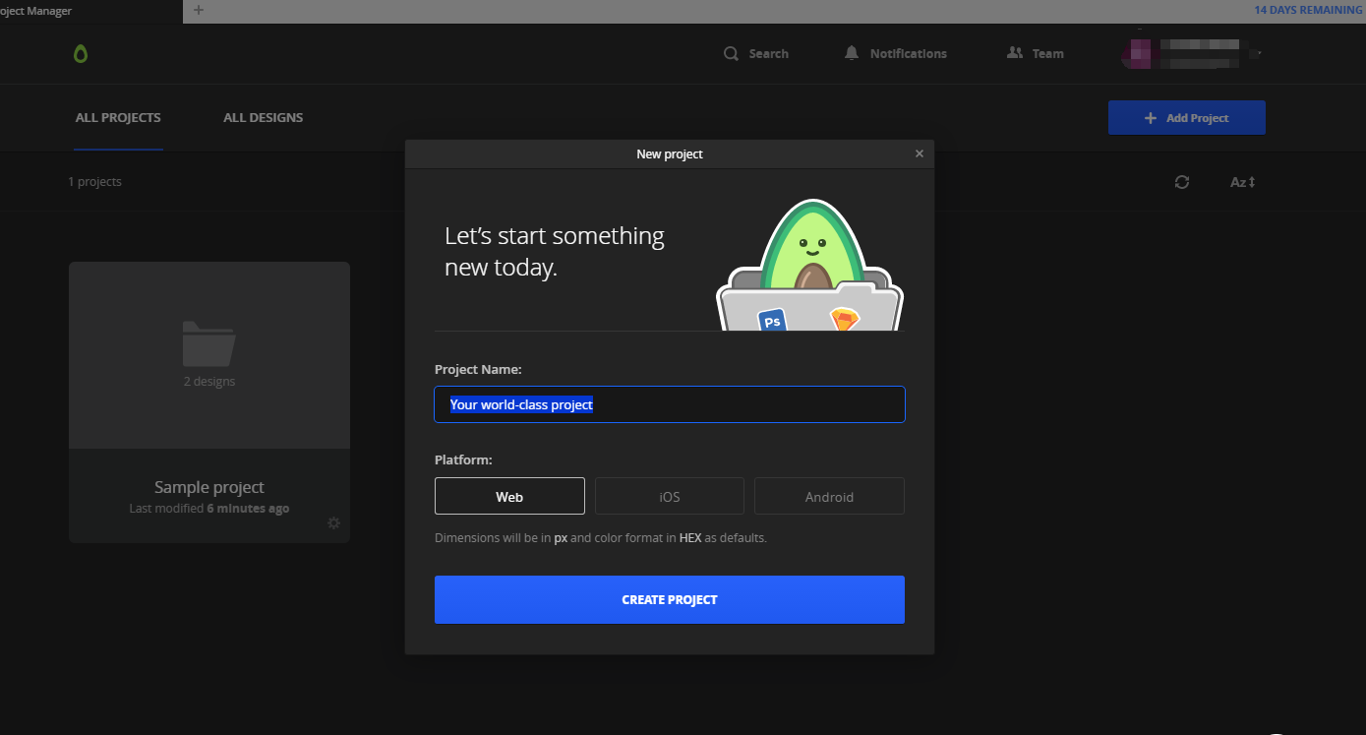The image size is (1366, 735).
Task: Open Sample project settings gear
Action: (333, 523)
